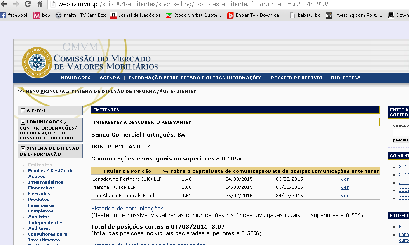Image resolution: width=409 pixels, height=245 pixels.
Task: Follow the MENU PRINCIPAL breadcrumb link
Action: tap(47, 91)
